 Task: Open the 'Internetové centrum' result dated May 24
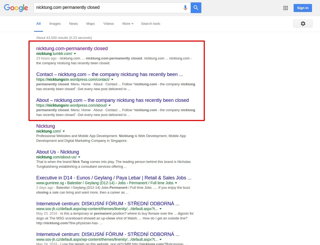tap(108, 235)
